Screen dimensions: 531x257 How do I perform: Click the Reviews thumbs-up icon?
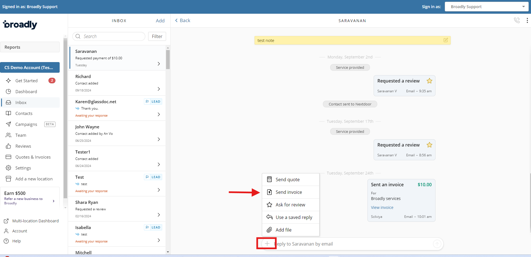click(8, 146)
